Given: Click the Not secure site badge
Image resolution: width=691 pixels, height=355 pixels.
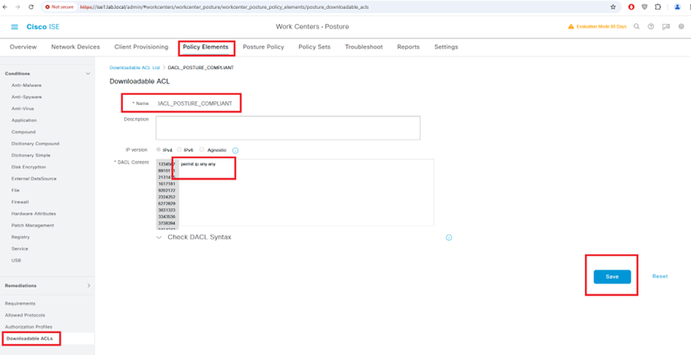Looking at the screenshot, I should click(x=59, y=7).
